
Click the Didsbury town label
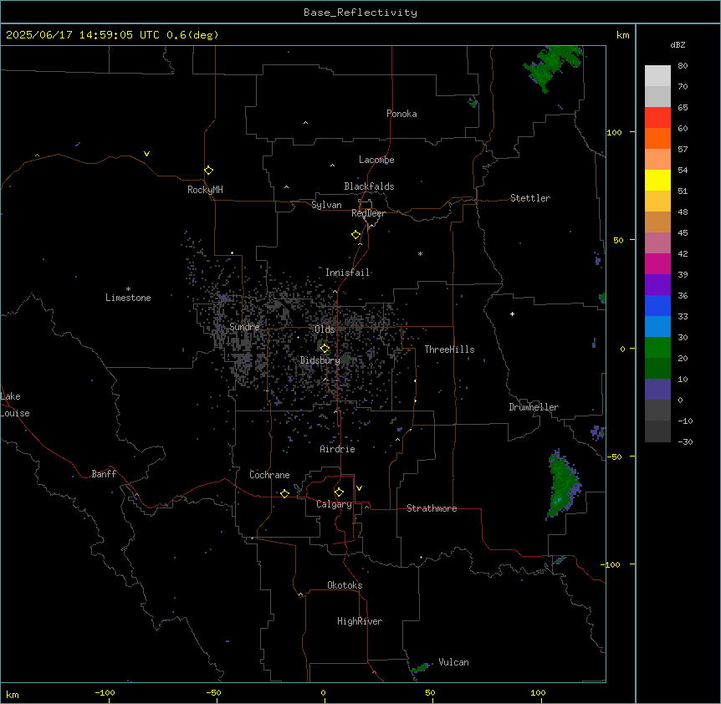point(320,360)
